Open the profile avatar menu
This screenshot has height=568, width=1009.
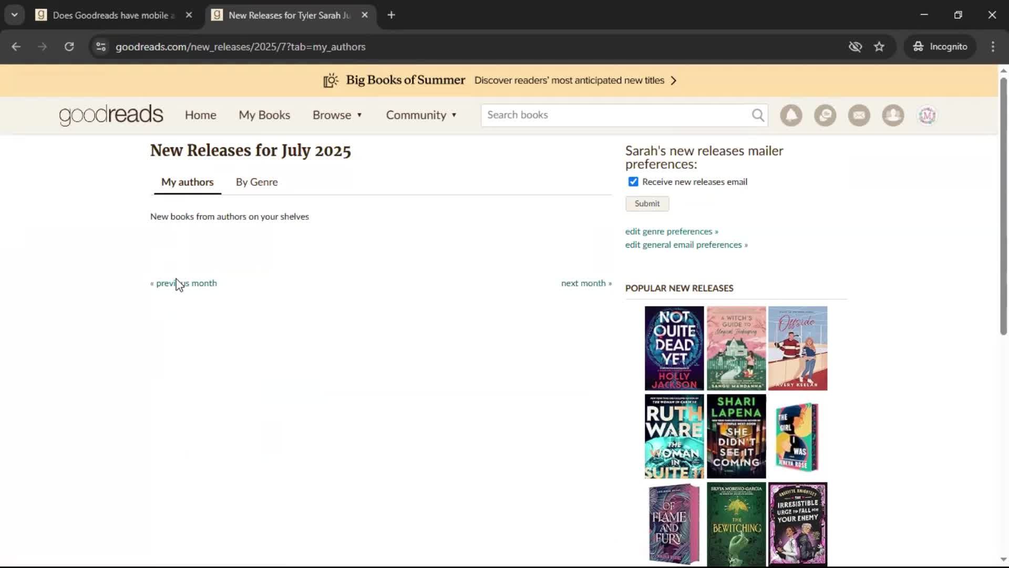(x=927, y=115)
